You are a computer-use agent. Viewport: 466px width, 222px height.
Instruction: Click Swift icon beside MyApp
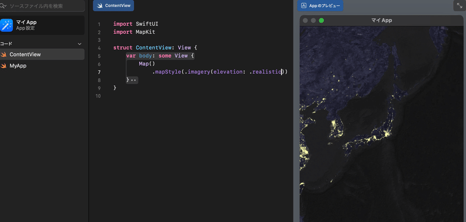coord(3,66)
